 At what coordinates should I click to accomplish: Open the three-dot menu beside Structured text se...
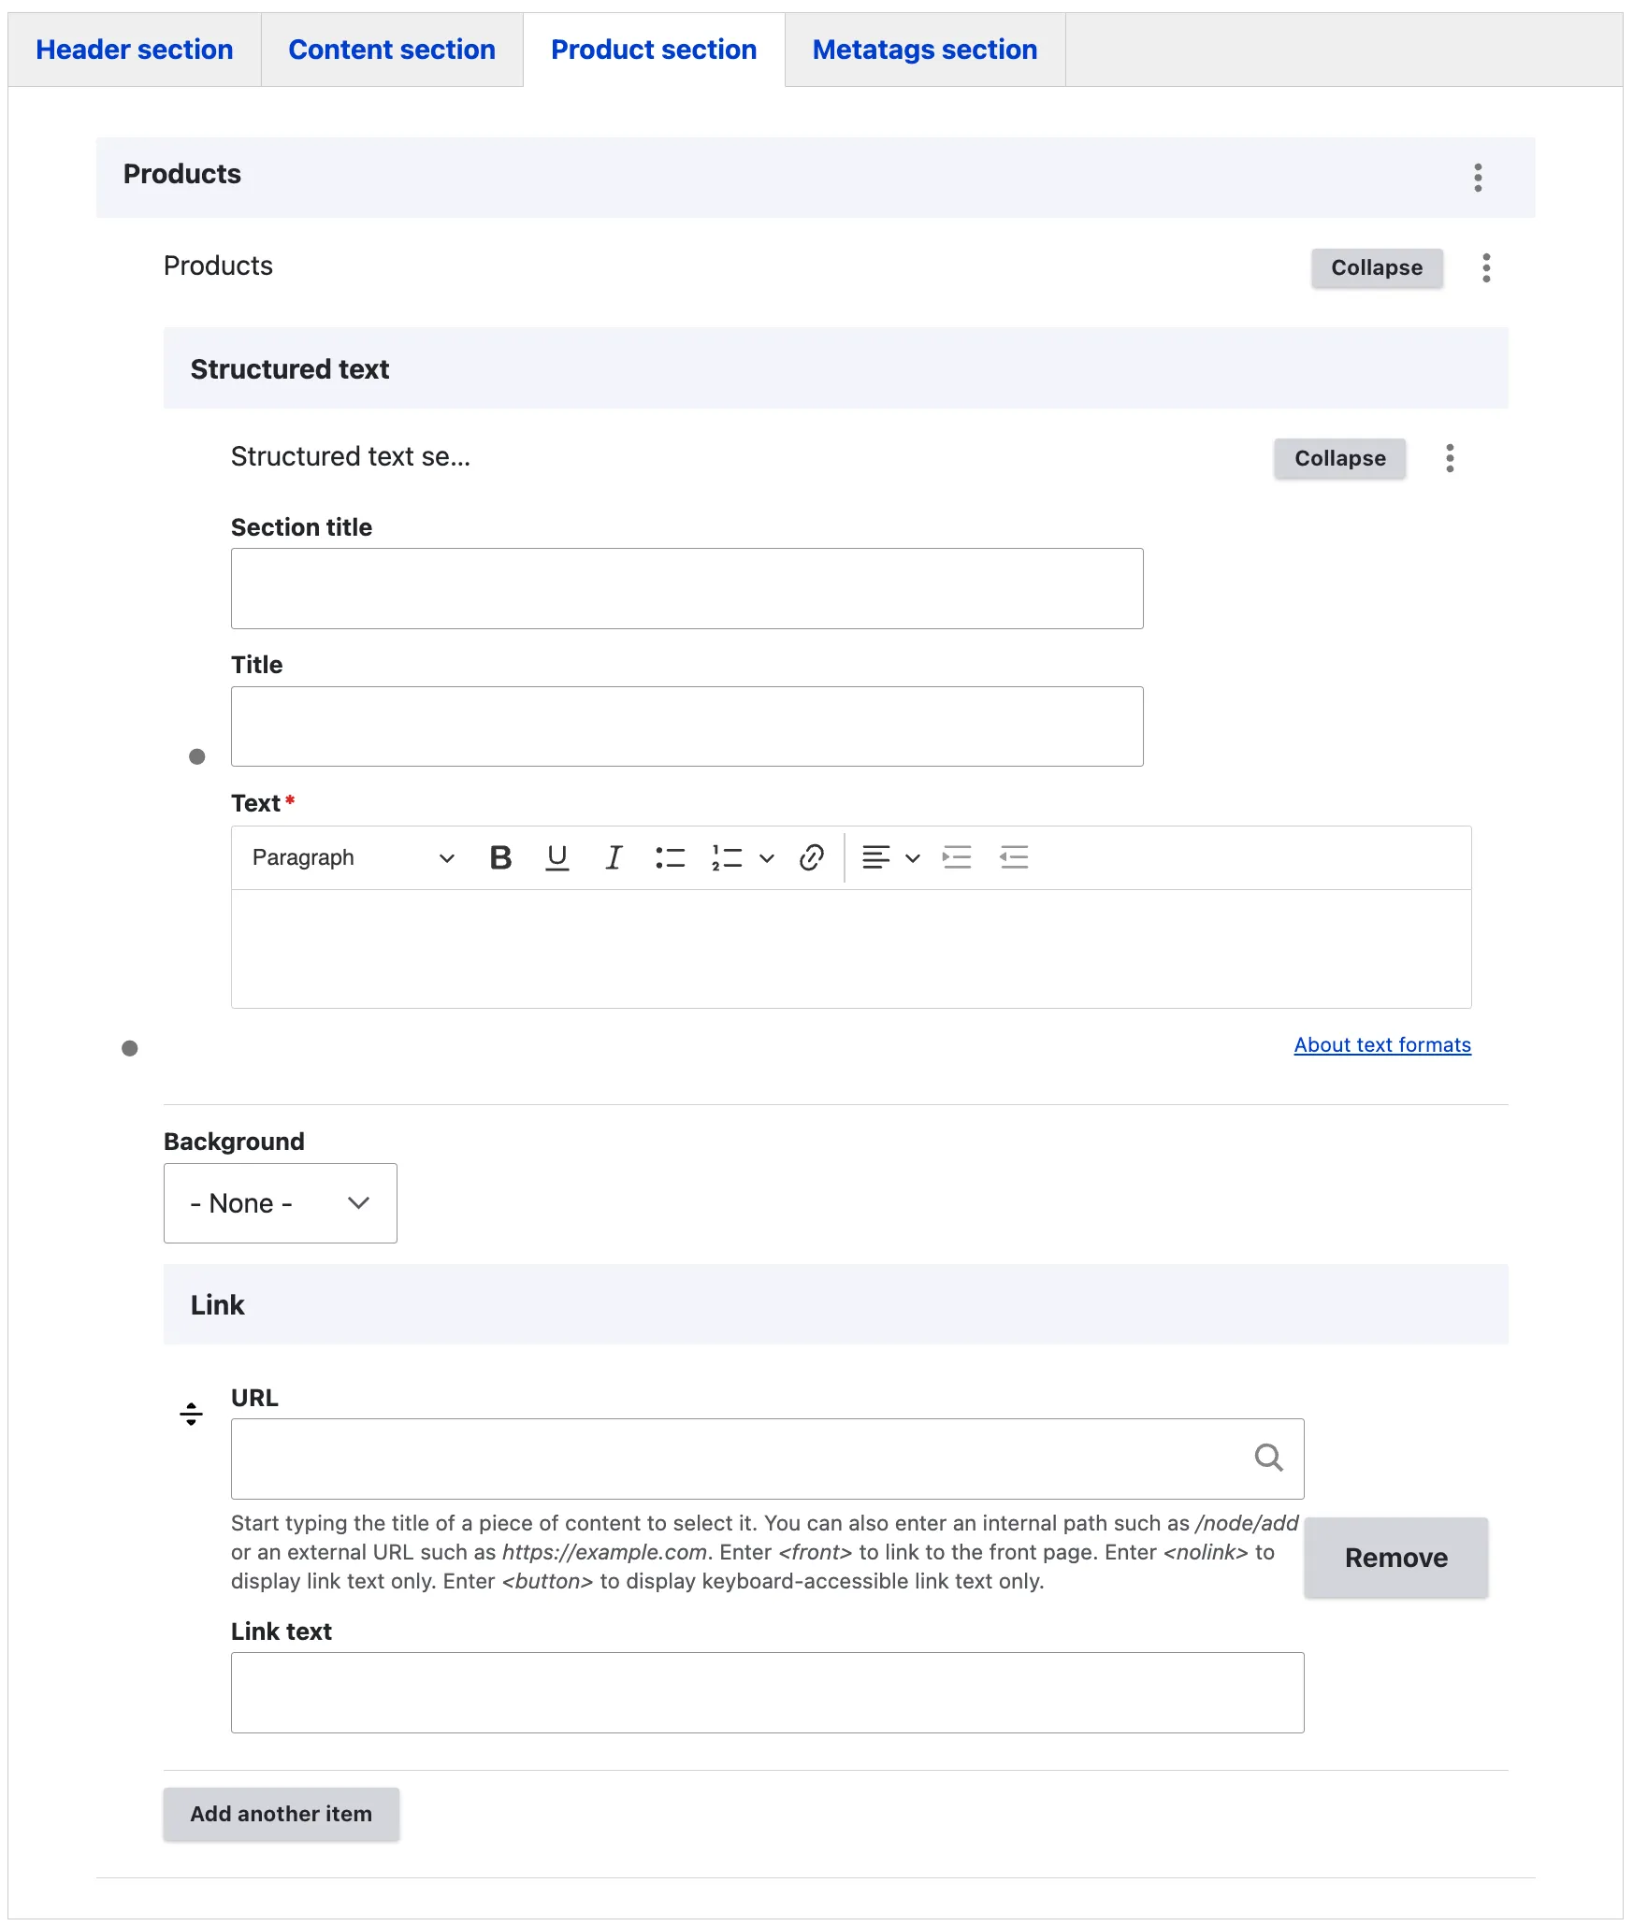1450,458
